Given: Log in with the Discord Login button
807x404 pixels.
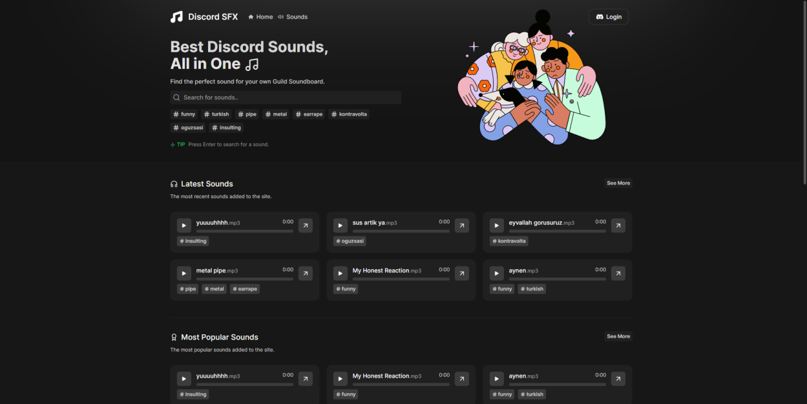Looking at the screenshot, I should pyautogui.click(x=609, y=17).
